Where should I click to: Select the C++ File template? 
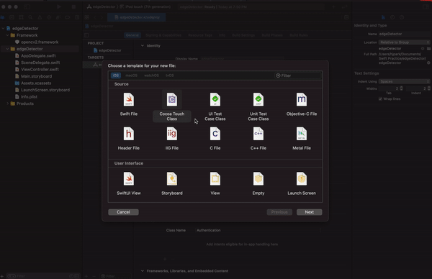[258, 139]
